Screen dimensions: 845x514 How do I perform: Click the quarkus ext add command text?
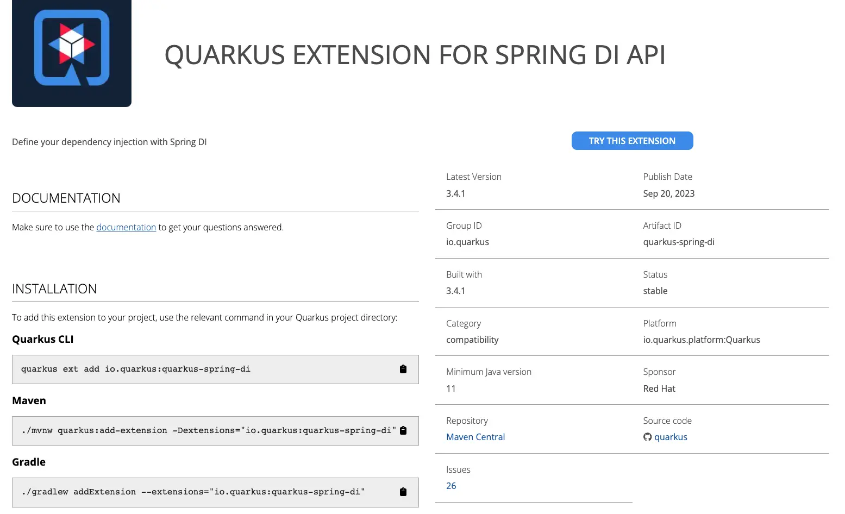pos(136,369)
